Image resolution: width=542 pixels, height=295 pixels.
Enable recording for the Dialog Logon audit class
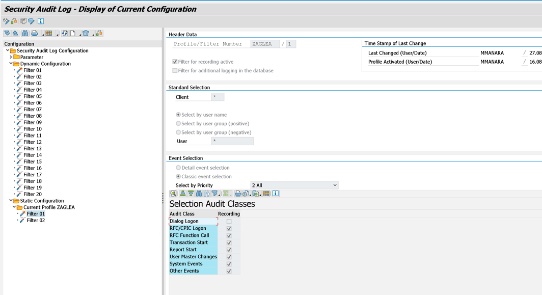228,221
